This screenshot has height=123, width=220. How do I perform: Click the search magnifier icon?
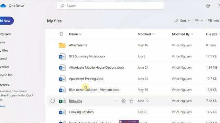pyautogui.click(x=62, y=6)
